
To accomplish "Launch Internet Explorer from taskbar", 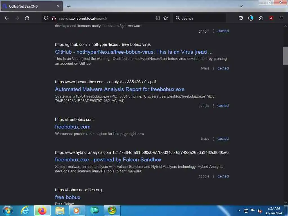I will 25,210.
